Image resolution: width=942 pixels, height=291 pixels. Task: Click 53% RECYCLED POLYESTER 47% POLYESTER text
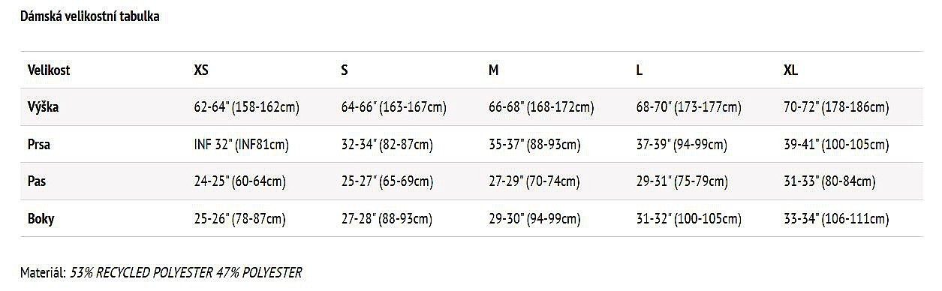pos(186,272)
